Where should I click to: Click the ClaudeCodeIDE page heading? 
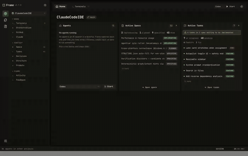click(x=70, y=17)
